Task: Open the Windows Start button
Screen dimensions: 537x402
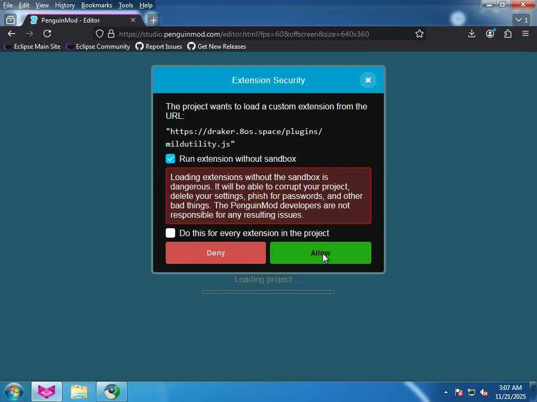Action: click(x=14, y=392)
